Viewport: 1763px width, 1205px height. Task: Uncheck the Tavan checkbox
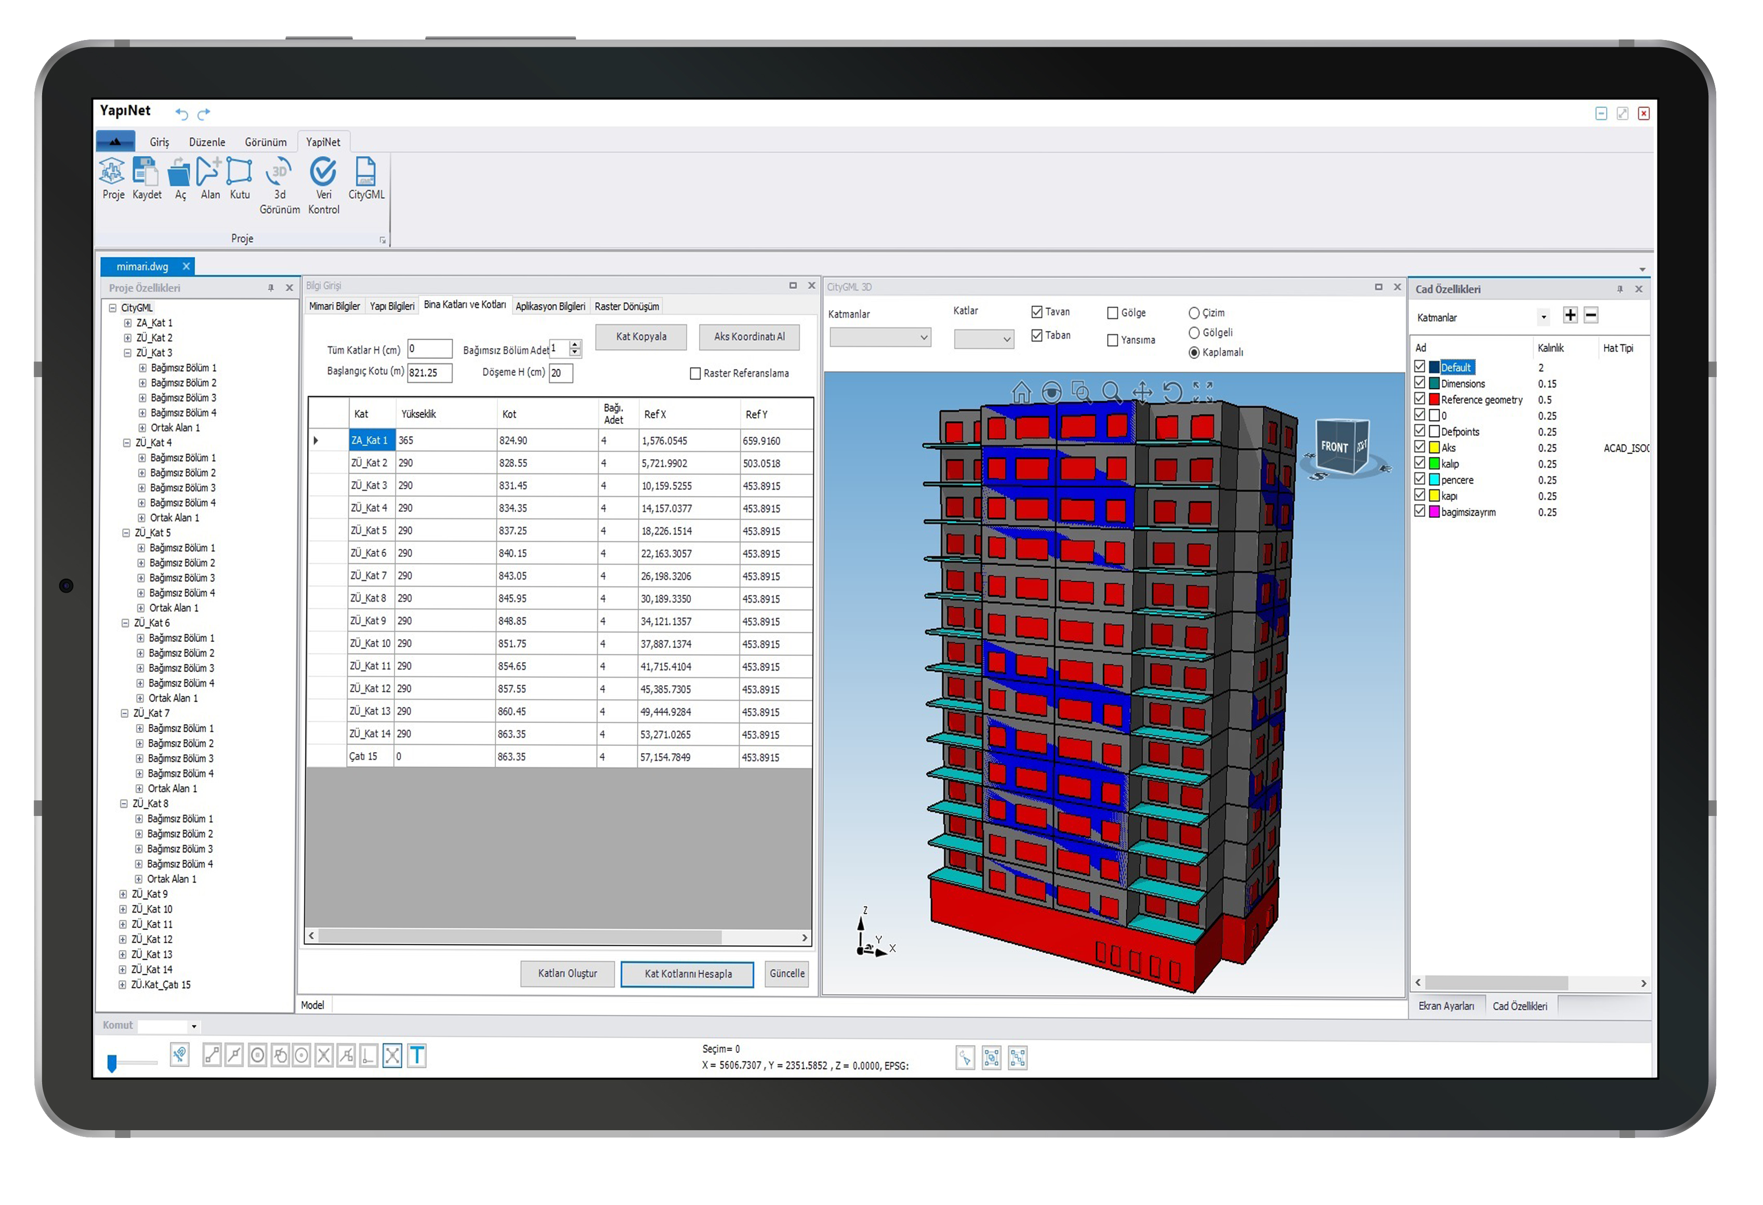tap(1036, 312)
